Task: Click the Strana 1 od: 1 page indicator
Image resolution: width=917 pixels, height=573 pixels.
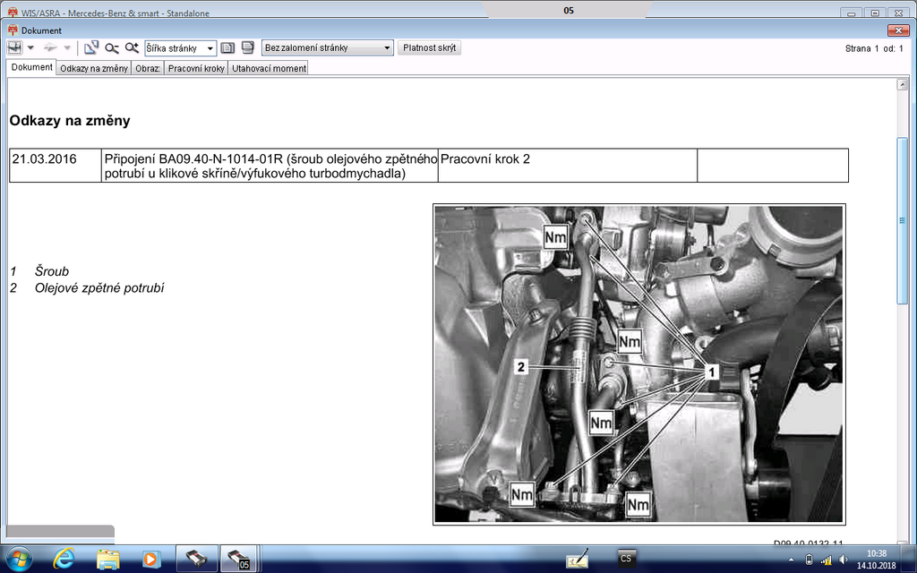Action: tap(874, 48)
